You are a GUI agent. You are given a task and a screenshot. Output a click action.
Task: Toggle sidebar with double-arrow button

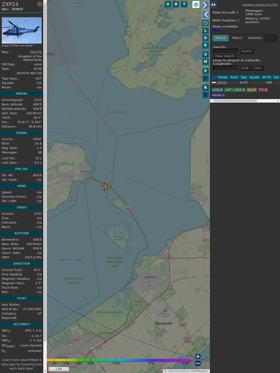(x=213, y=4)
